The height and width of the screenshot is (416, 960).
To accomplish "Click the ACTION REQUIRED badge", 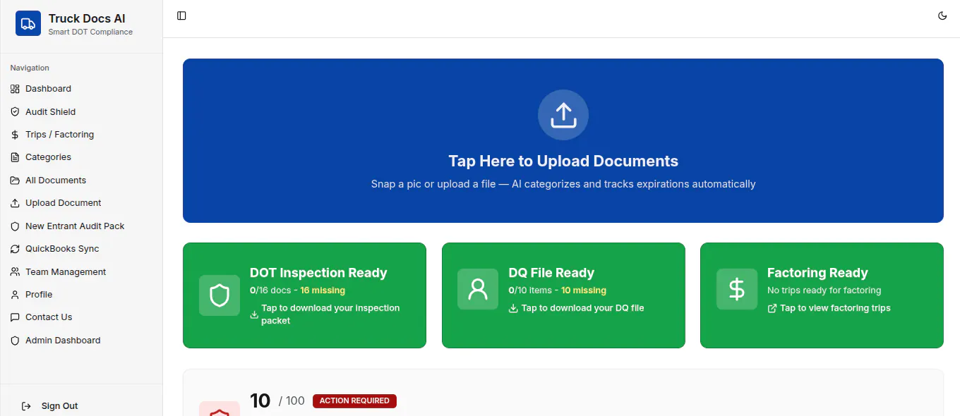I will 354,400.
